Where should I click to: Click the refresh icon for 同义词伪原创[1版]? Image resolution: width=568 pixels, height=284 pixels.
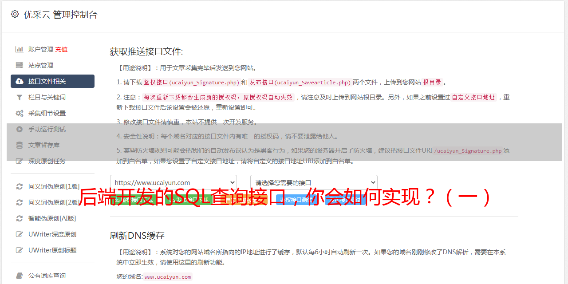pos(20,186)
